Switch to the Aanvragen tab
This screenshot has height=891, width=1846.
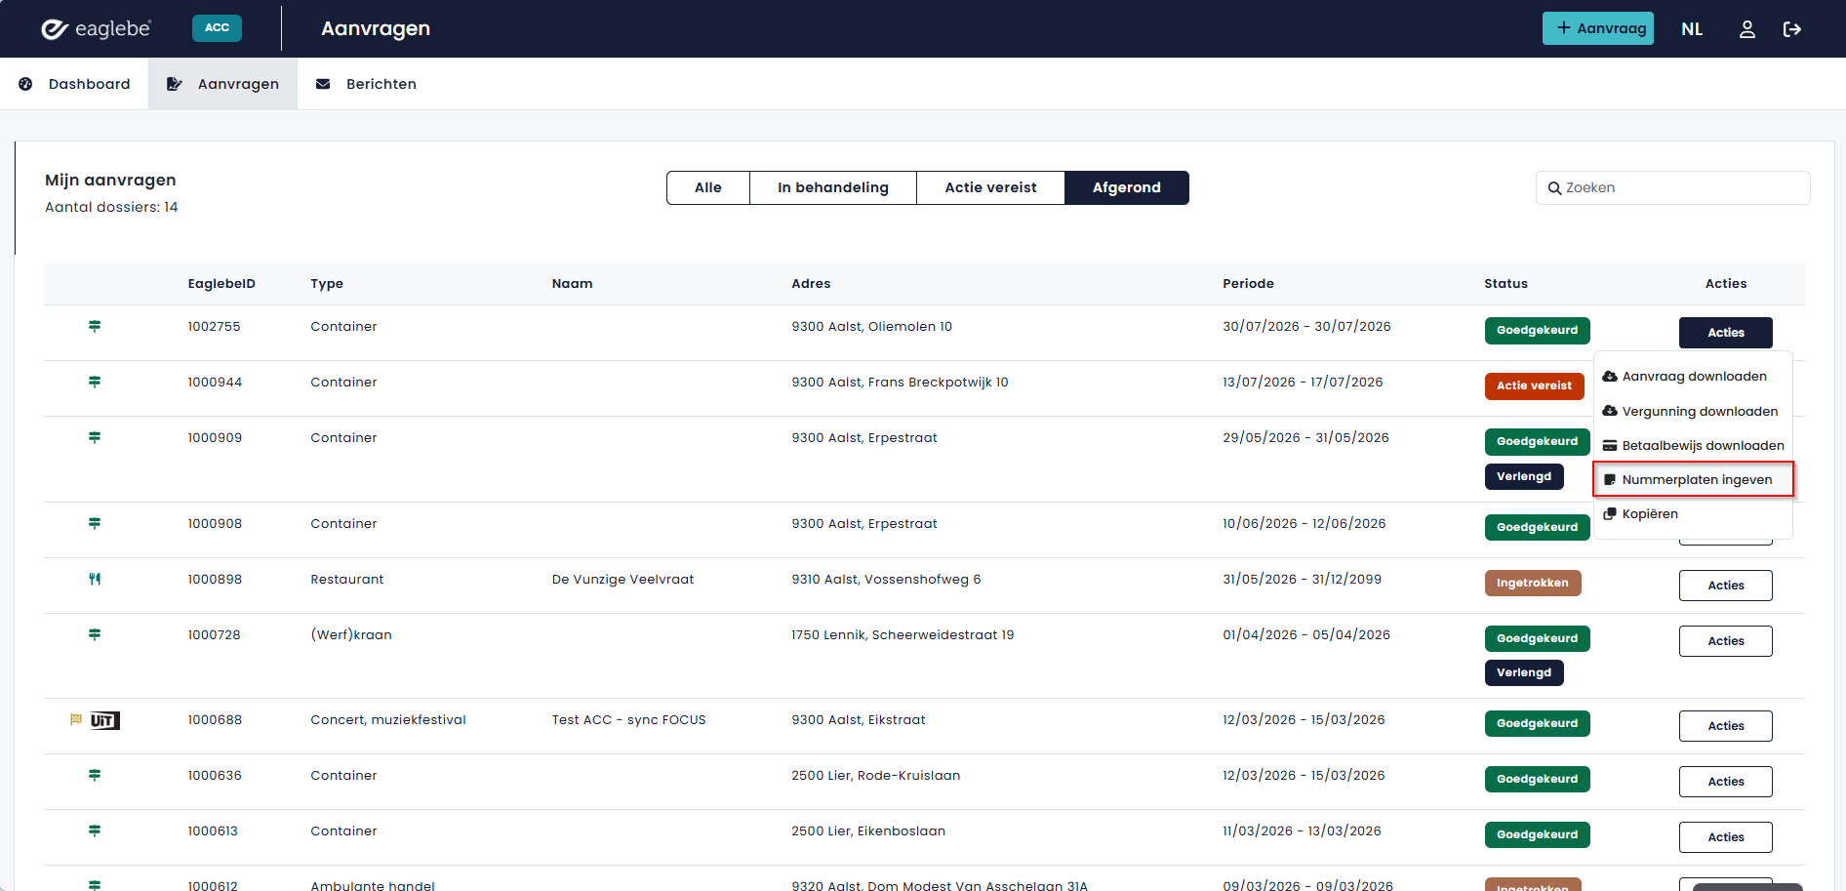coord(222,84)
